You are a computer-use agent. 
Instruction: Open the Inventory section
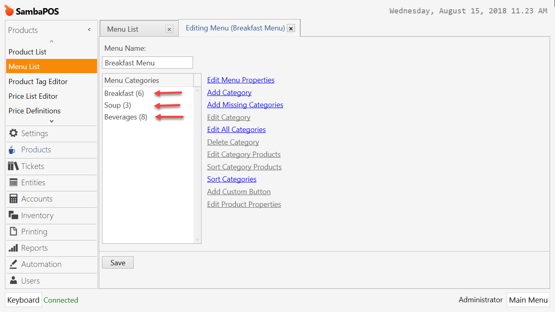click(36, 215)
